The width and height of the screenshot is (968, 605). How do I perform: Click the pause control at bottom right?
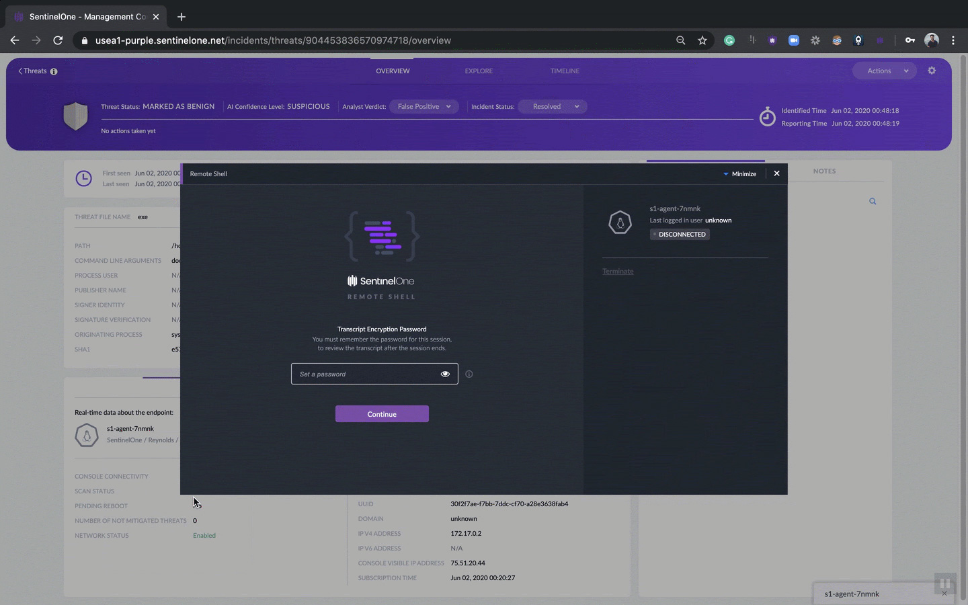pyautogui.click(x=945, y=583)
